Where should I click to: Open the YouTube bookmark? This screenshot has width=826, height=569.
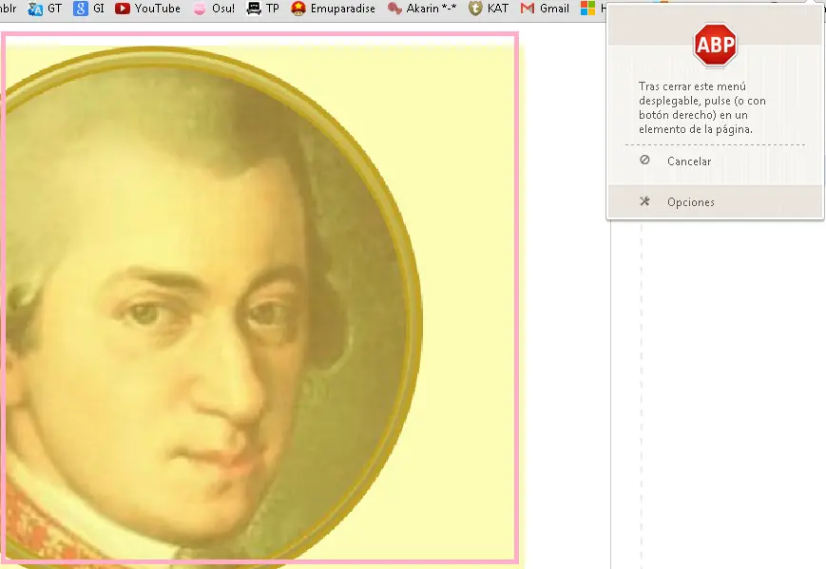coord(148,9)
